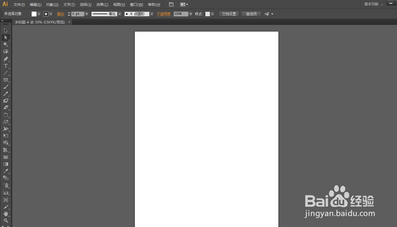
Task: Select the Perspective Grid tool
Action: click(6, 150)
